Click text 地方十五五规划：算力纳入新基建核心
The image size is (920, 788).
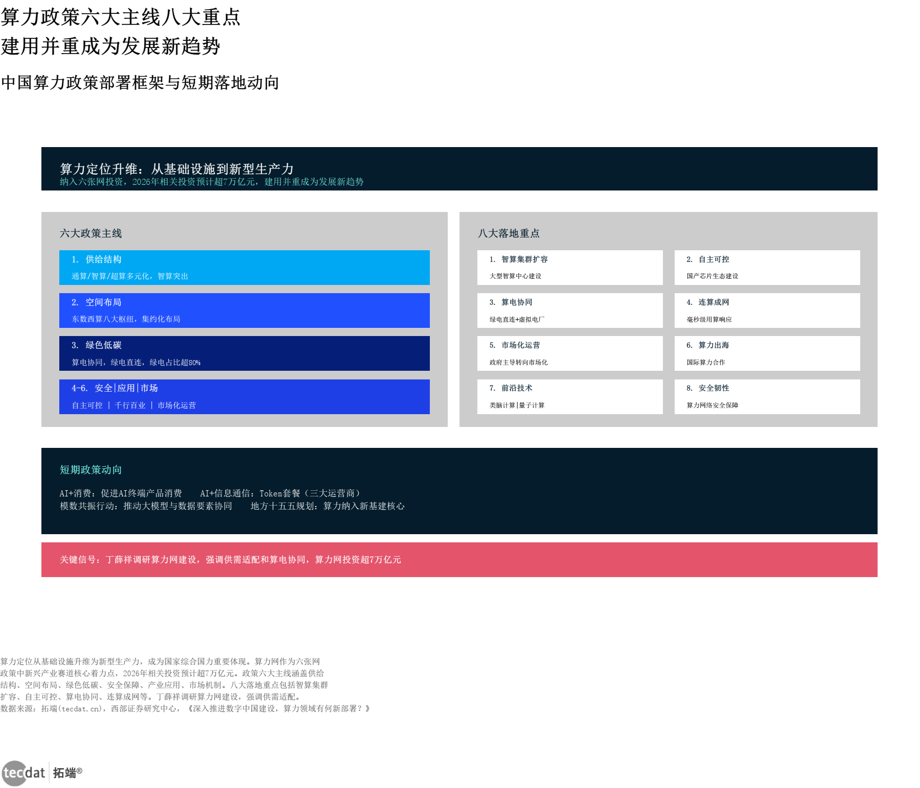(328, 506)
